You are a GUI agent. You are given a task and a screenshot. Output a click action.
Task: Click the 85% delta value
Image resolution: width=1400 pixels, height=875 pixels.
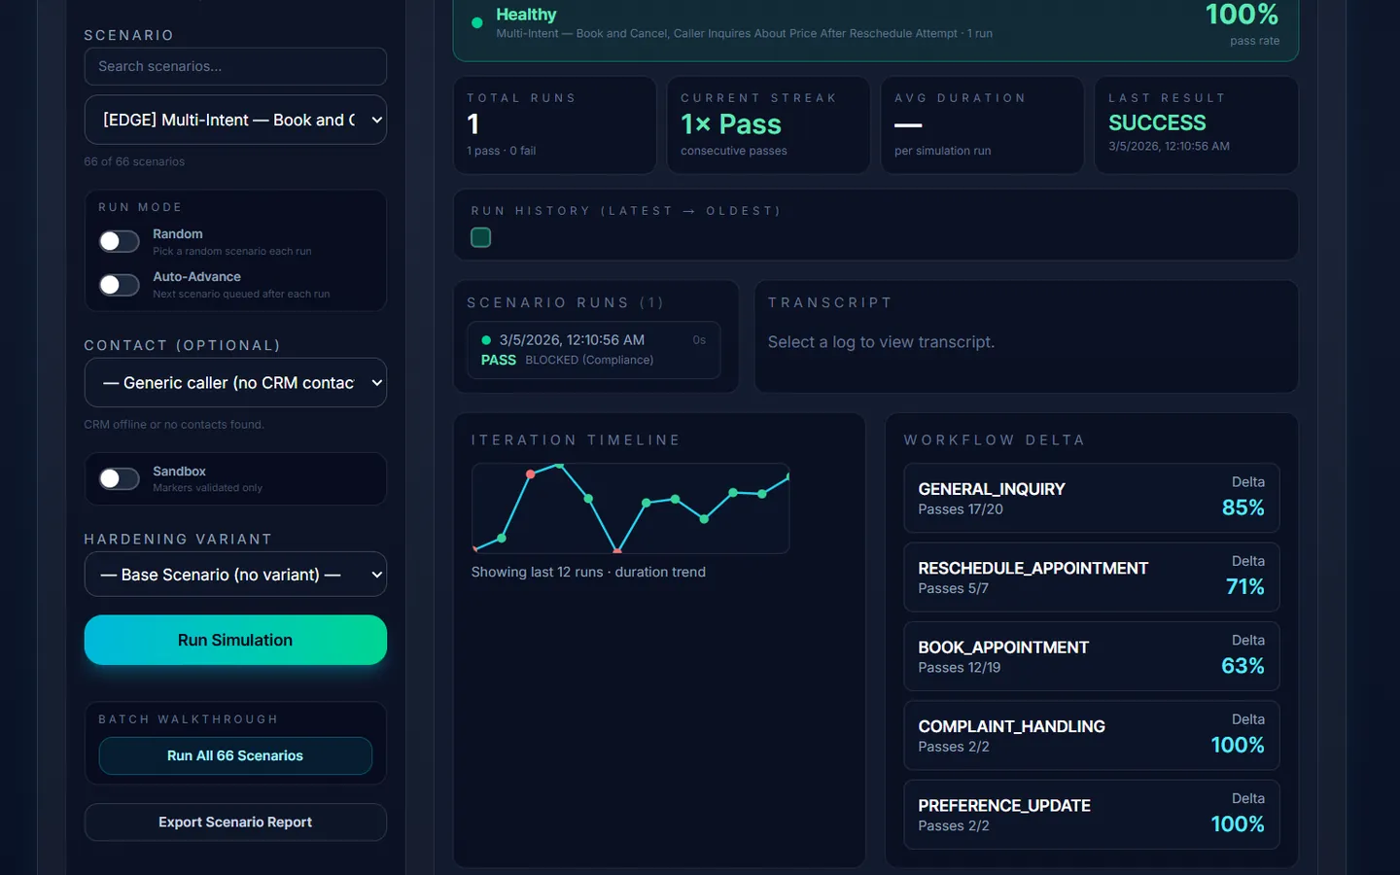(x=1242, y=507)
